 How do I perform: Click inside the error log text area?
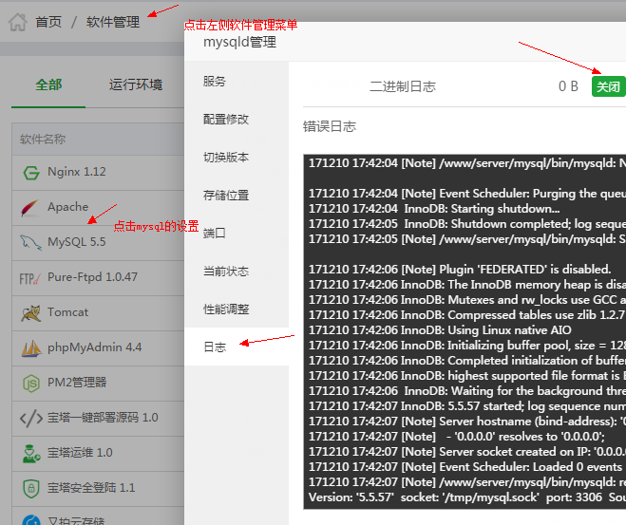pos(465,332)
